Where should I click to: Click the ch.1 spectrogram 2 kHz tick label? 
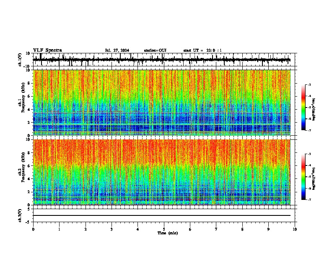click(x=29, y=122)
